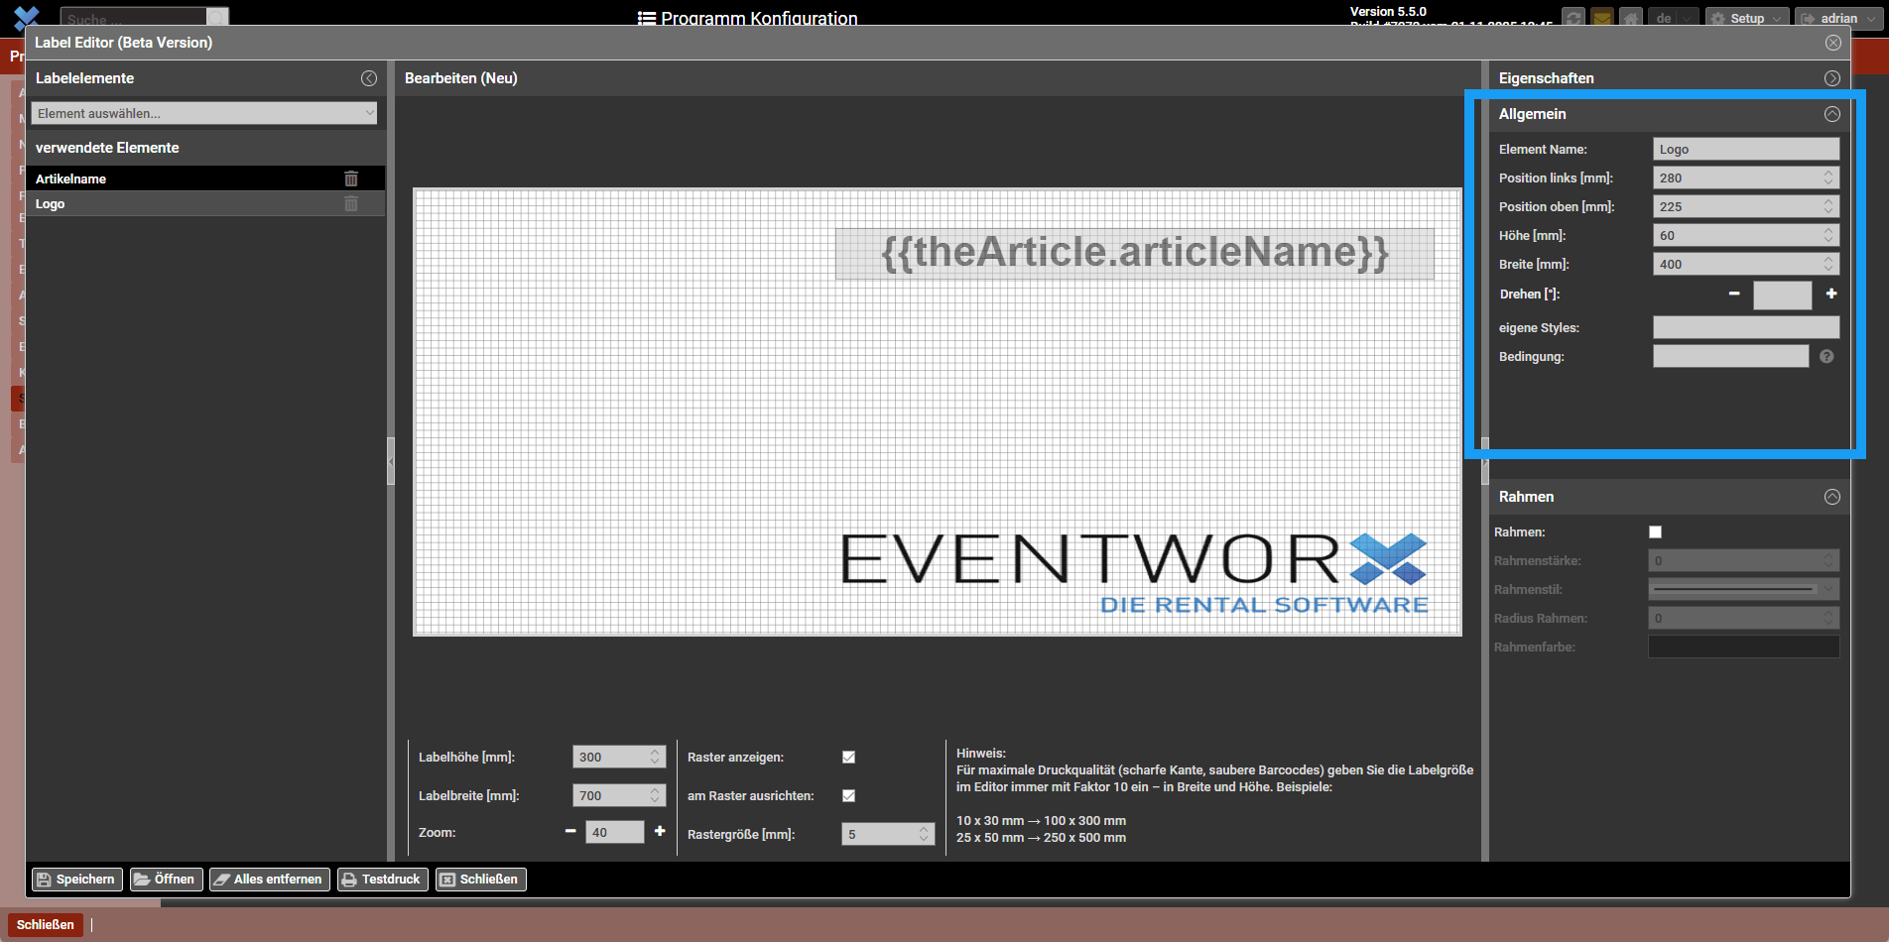Image resolution: width=1889 pixels, height=942 pixels.
Task: Collapse the Rahmen section
Action: (1832, 497)
